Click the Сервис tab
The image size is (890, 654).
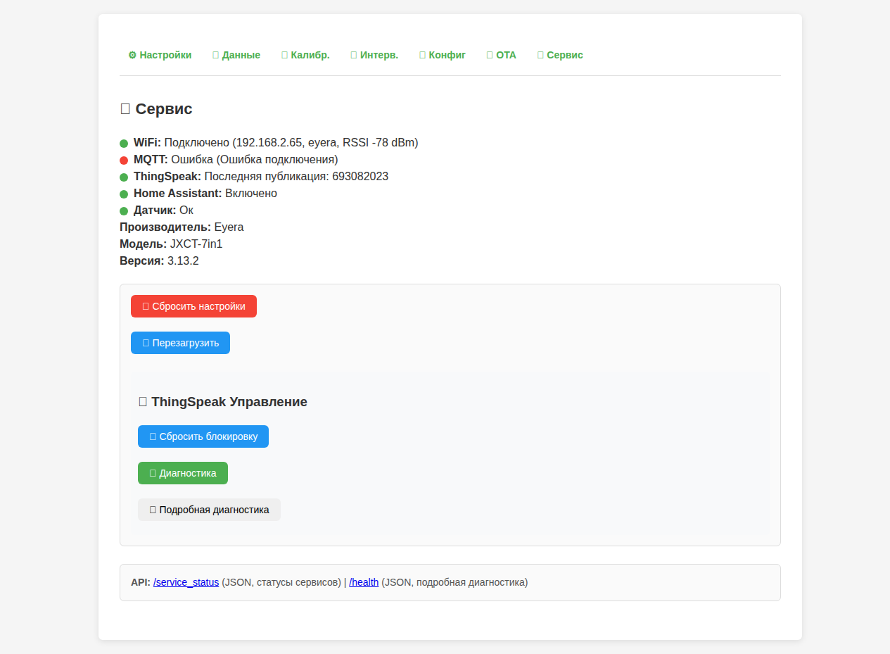point(560,55)
